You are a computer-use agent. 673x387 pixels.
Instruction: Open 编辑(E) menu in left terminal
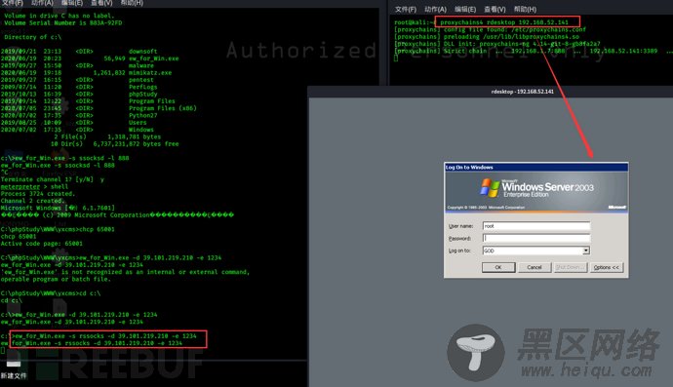pyautogui.click(x=72, y=3)
